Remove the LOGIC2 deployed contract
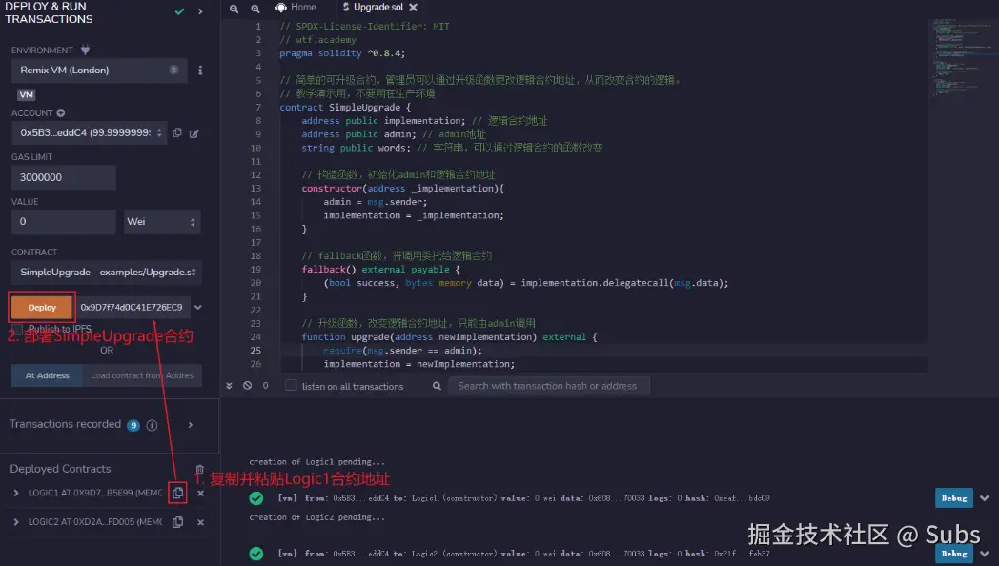The height and width of the screenshot is (566, 999). coord(201,523)
